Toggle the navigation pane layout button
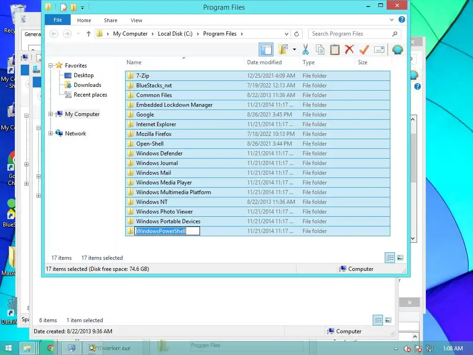473x355 pixels. point(266,49)
